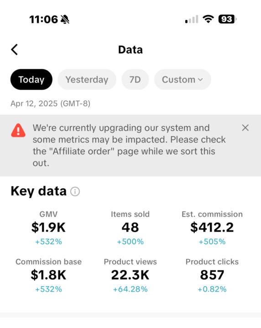Expand the Custom date dropdown
The width and height of the screenshot is (261, 328).
(x=183, y=79)
